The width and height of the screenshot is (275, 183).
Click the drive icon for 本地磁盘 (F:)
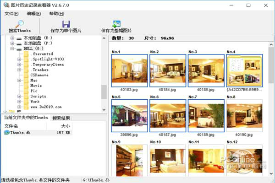pyautogui.click(x=19, y=43)
